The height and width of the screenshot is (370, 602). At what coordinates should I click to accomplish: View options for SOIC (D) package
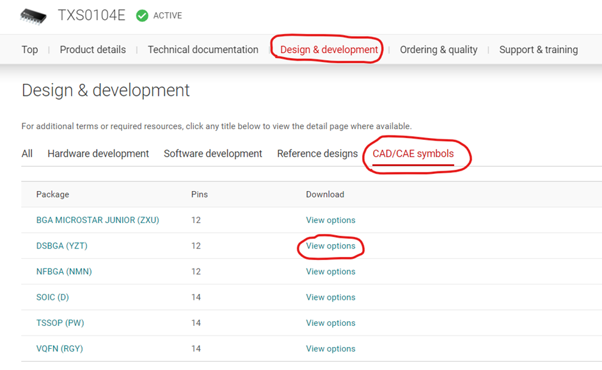coord(331,297)
